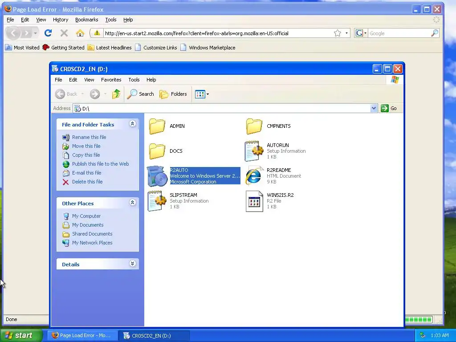This screenshot has width=456, height=342.
Task: Open Firefox recent pages history dropdown
Action: (x=35, y=33)
